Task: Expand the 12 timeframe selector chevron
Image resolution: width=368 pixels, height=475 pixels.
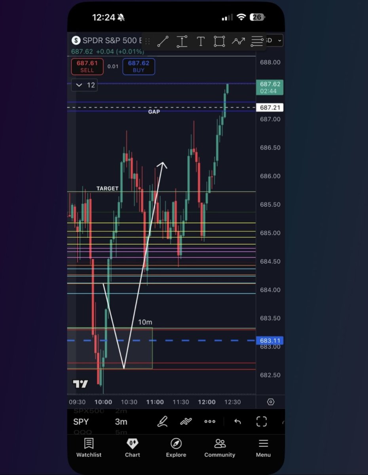Action: coord(79,85)
